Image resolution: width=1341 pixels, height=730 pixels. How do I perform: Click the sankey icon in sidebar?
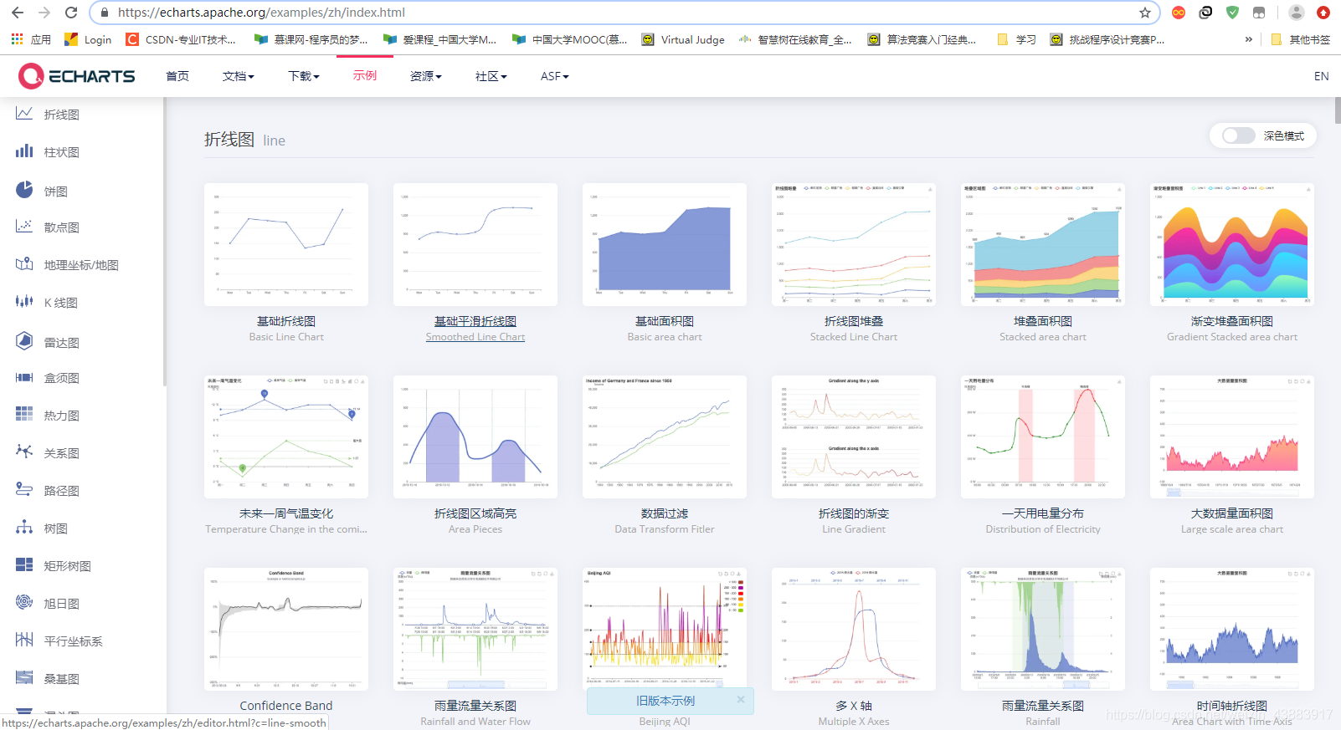pos(24,678)
